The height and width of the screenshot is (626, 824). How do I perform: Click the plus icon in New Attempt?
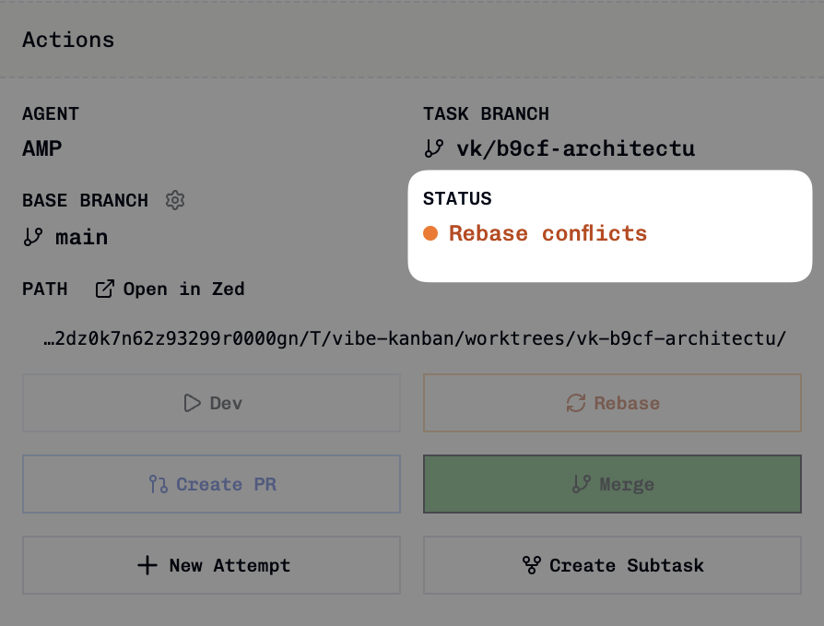147,565
